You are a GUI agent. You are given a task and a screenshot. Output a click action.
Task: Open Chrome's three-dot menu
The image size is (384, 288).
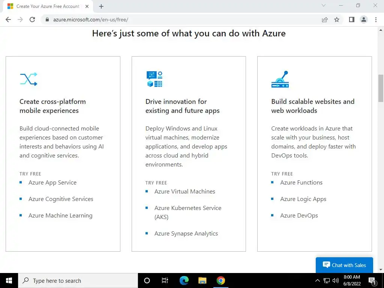(376, 19)
